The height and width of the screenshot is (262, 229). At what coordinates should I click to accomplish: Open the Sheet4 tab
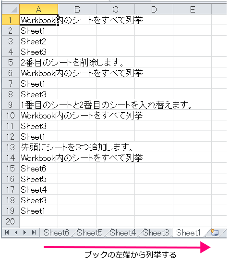click(123, 233)
